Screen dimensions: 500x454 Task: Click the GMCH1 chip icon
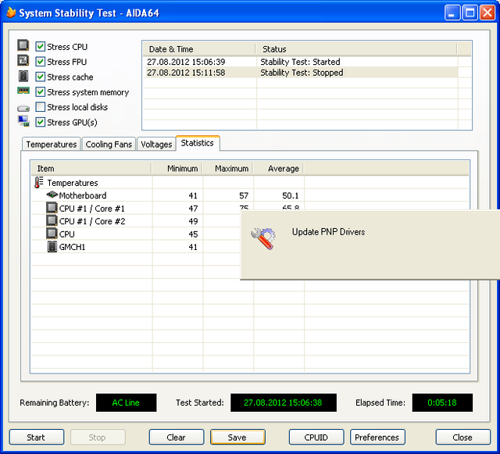coord(52,247)
